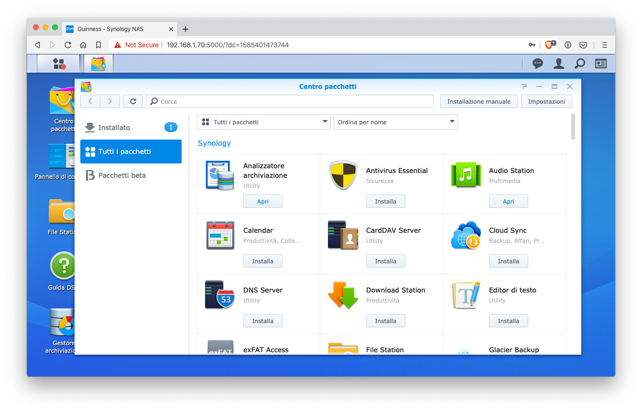Click the Package Center vertical scrollbar
The height and width of the screenshot is (412, 642).
click(573, 127)
